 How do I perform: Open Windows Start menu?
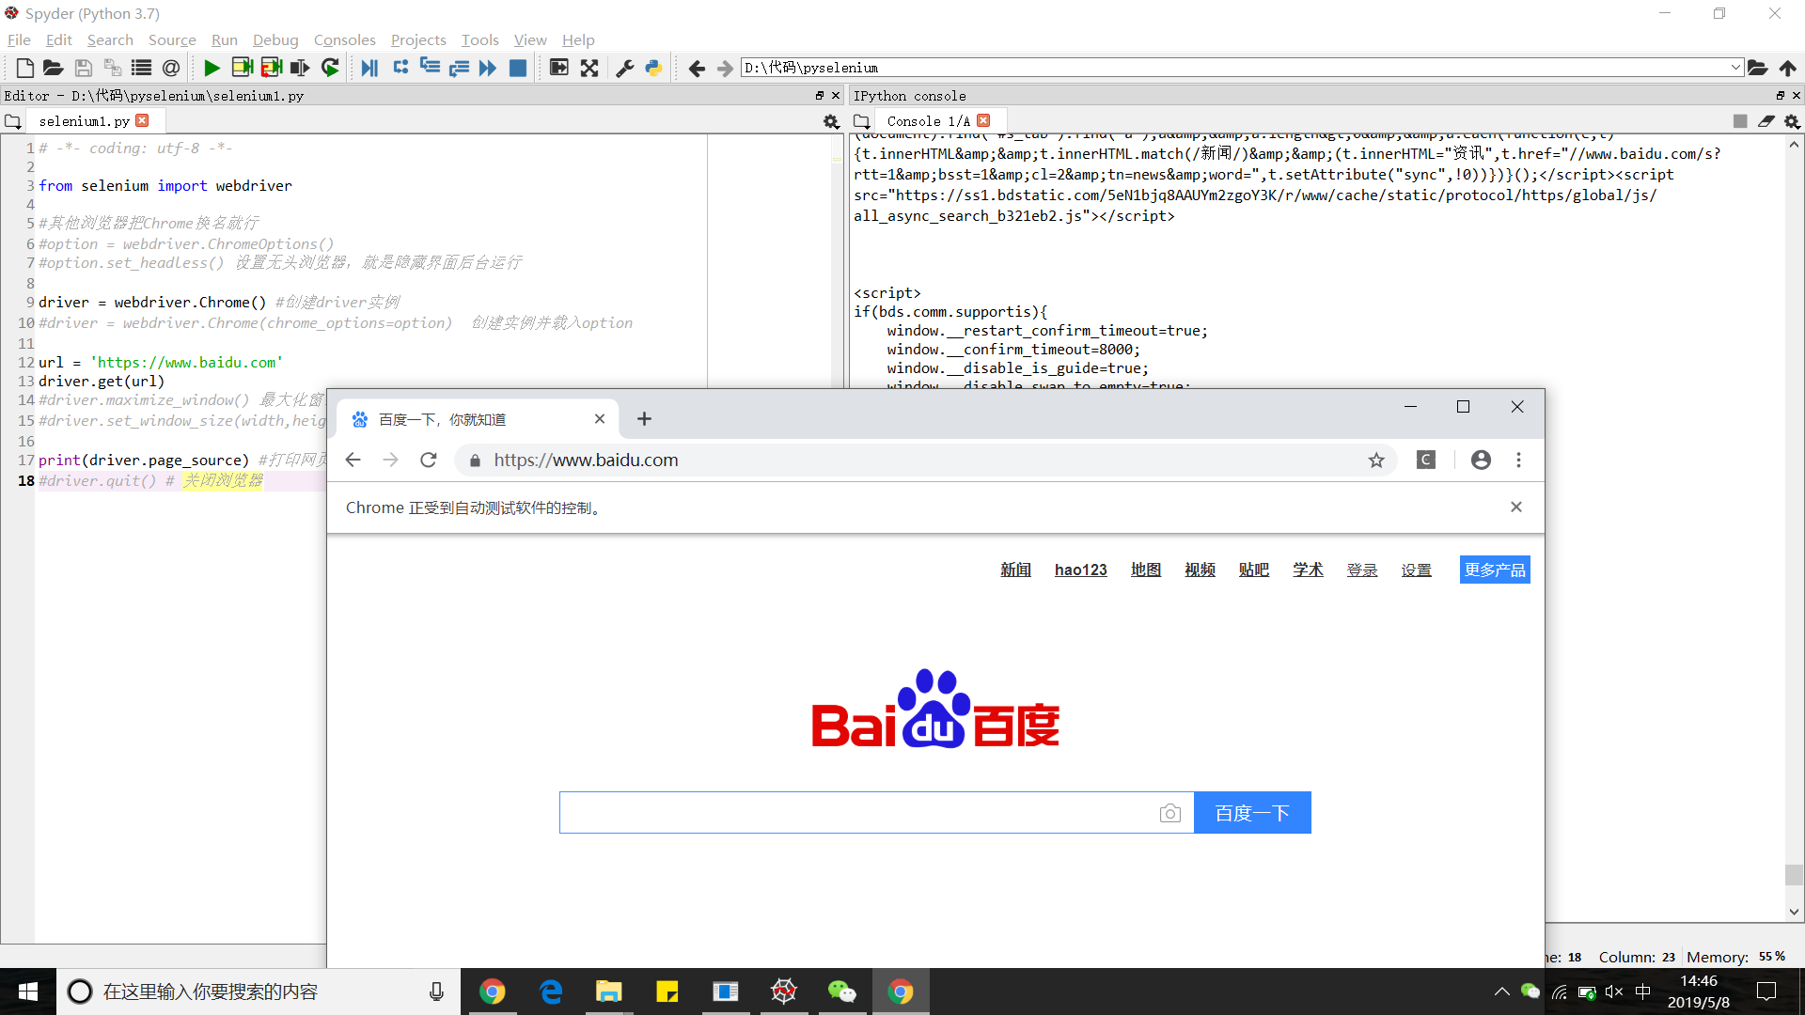[28, 992]
